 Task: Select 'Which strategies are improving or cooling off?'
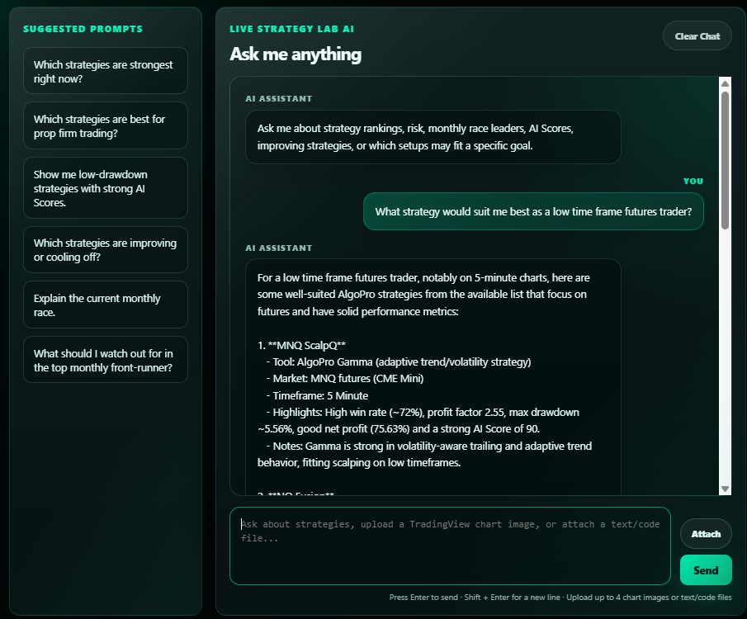[106, 250]
